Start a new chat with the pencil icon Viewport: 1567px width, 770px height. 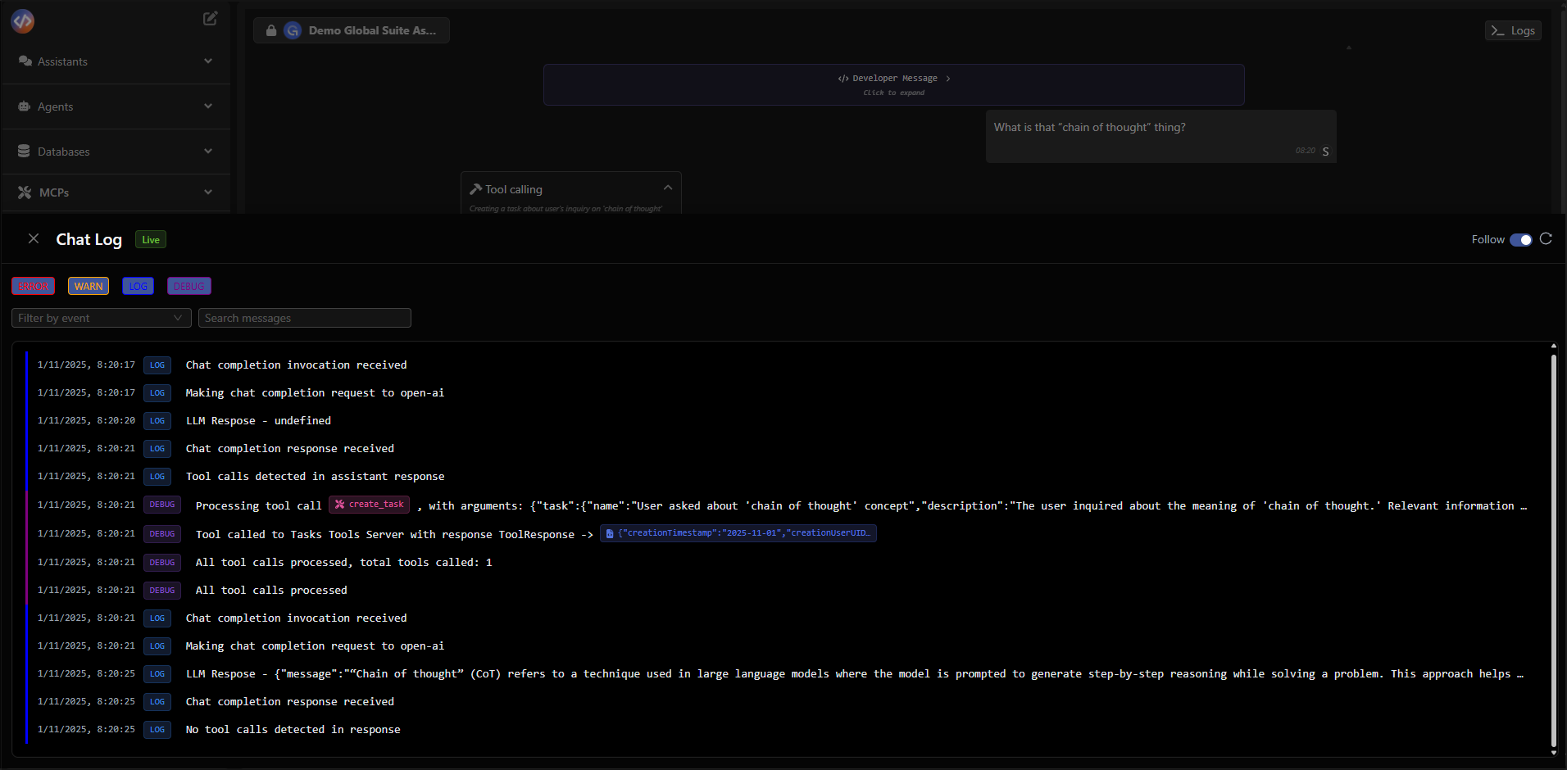pos(210,18)
